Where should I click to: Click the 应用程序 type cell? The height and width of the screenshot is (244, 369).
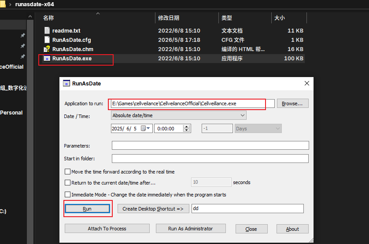pos(232,58)
